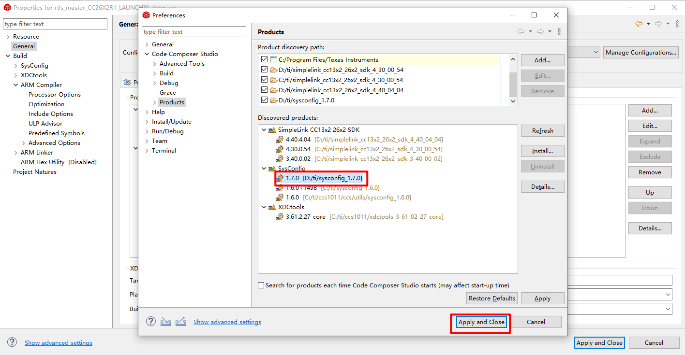
Task: Click the Preferences dialog title bar cube icon
Action: [x=146, y=15]
